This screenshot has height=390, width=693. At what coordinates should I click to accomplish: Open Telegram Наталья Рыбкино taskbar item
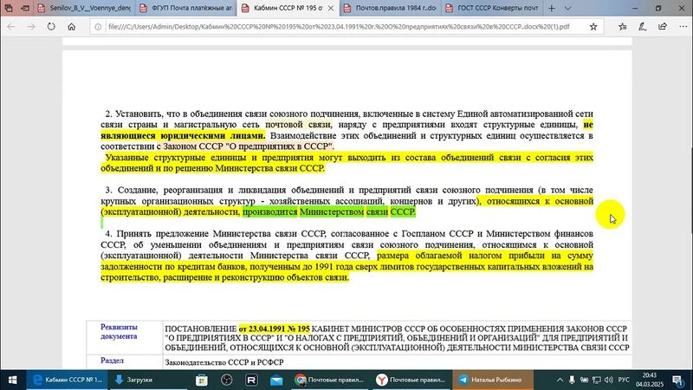pyautogui.click(x=493, y=380)
